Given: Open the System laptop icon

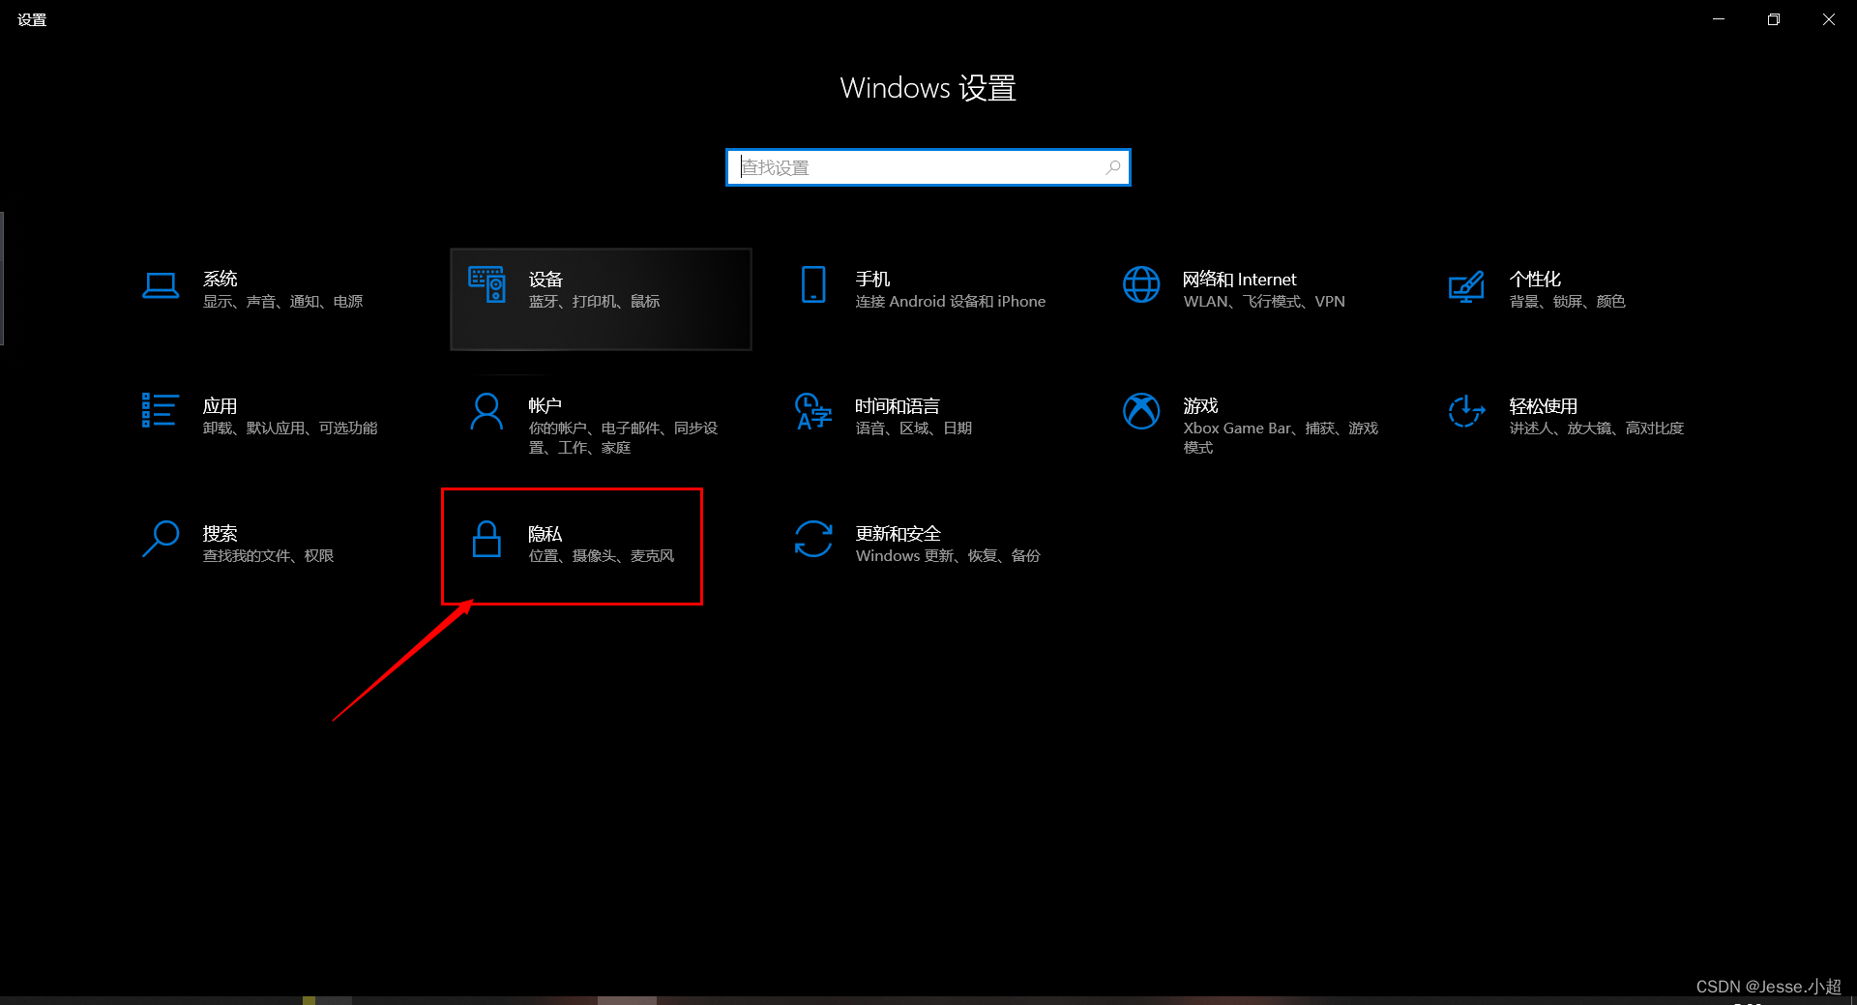Looking at the screenshot, I should pos(161,285).
